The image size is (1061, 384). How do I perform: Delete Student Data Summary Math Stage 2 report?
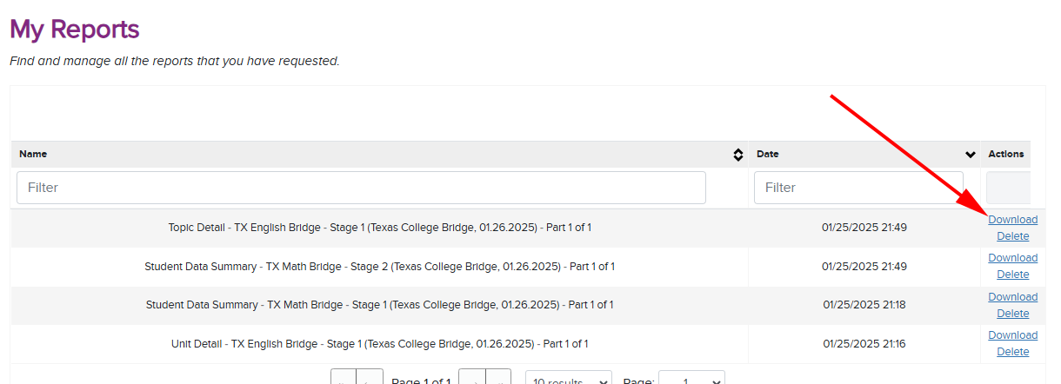pos(1012,275)
